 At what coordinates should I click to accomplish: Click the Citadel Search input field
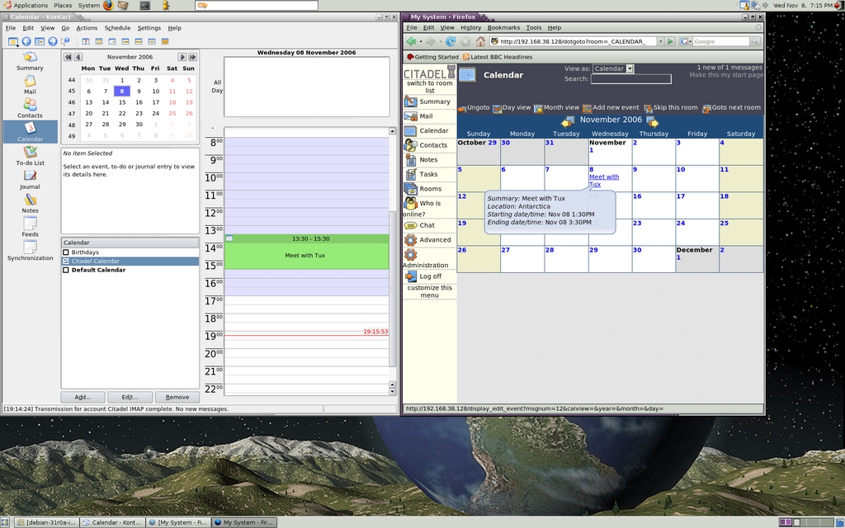click(x=630, y=79)
